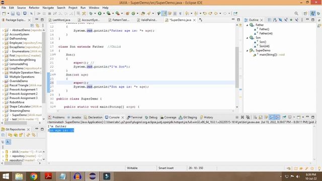The width and height of the screenshot is (322, 181).
Task: Click Collapse All icon in the Outline view
Action: (x=269, y=20)
